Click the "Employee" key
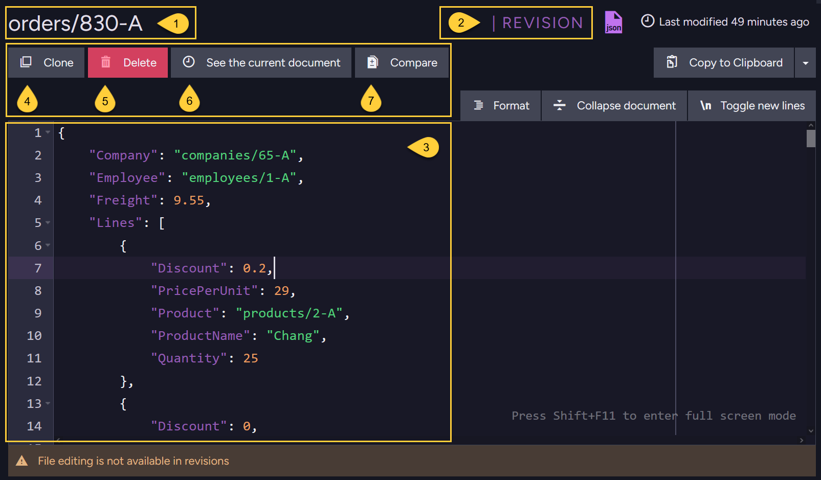Image resolution: width=821 pixels, height=480 pixels. click(127, 178)
